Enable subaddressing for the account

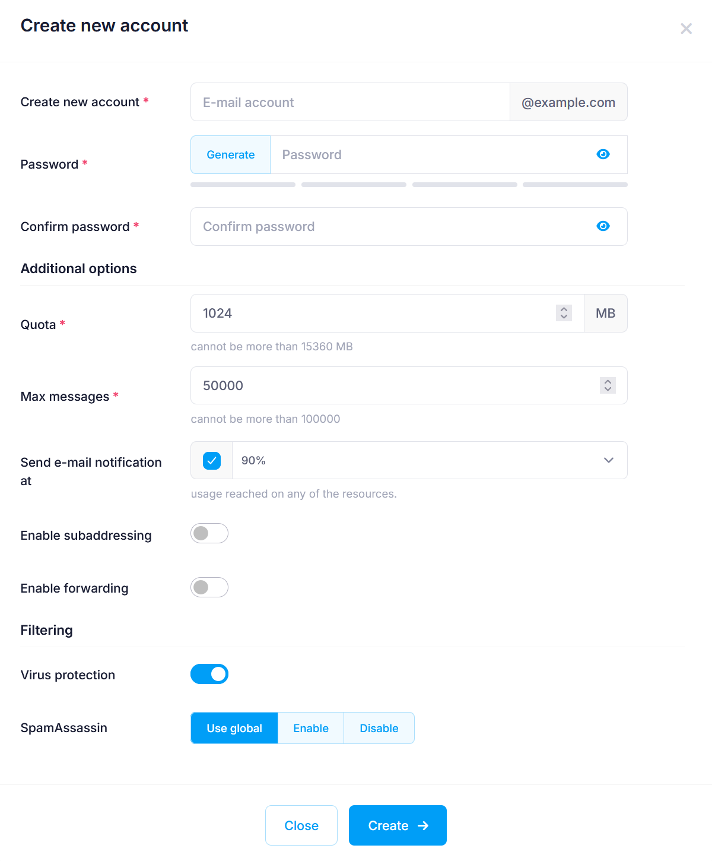click(x=209, y=533)
